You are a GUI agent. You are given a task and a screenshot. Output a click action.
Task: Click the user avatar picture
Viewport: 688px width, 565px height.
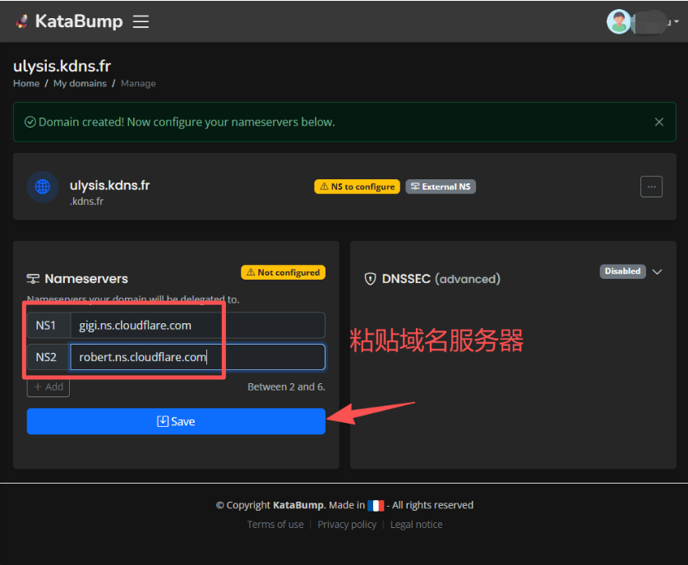point(619,21)
